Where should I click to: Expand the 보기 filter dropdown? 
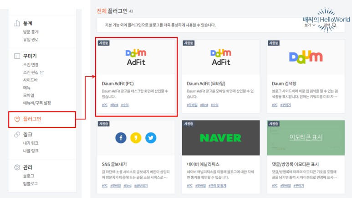click(310, 25)
